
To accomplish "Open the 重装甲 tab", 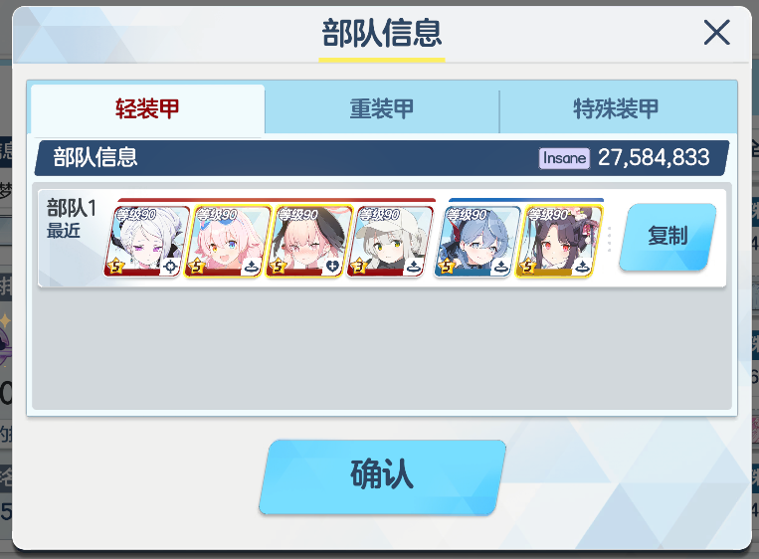I will tap(382, 108).
